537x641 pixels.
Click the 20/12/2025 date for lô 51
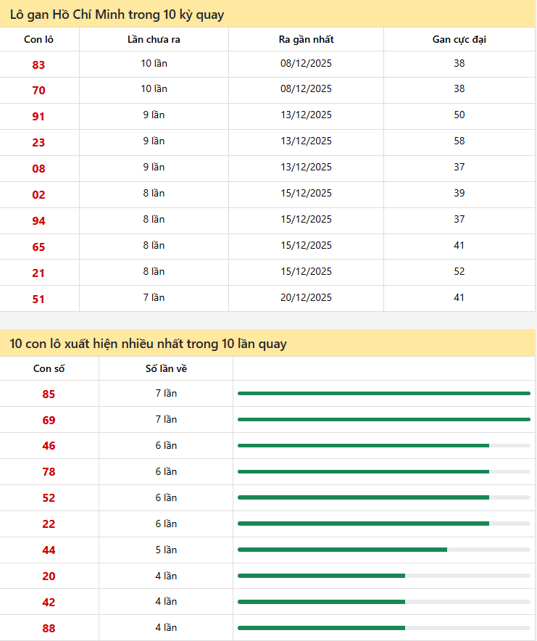[306, 297]
